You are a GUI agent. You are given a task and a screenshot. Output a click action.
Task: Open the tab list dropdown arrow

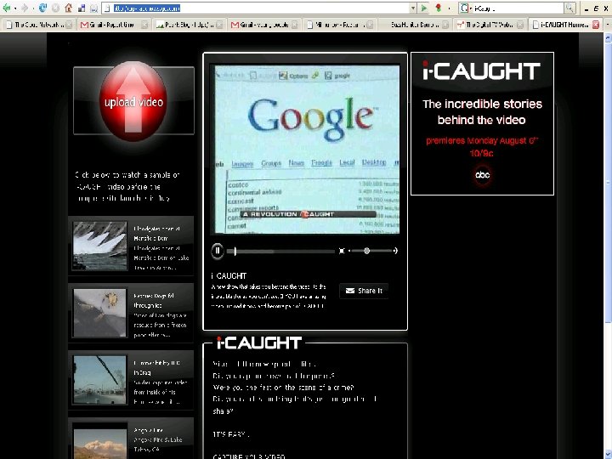607,25
